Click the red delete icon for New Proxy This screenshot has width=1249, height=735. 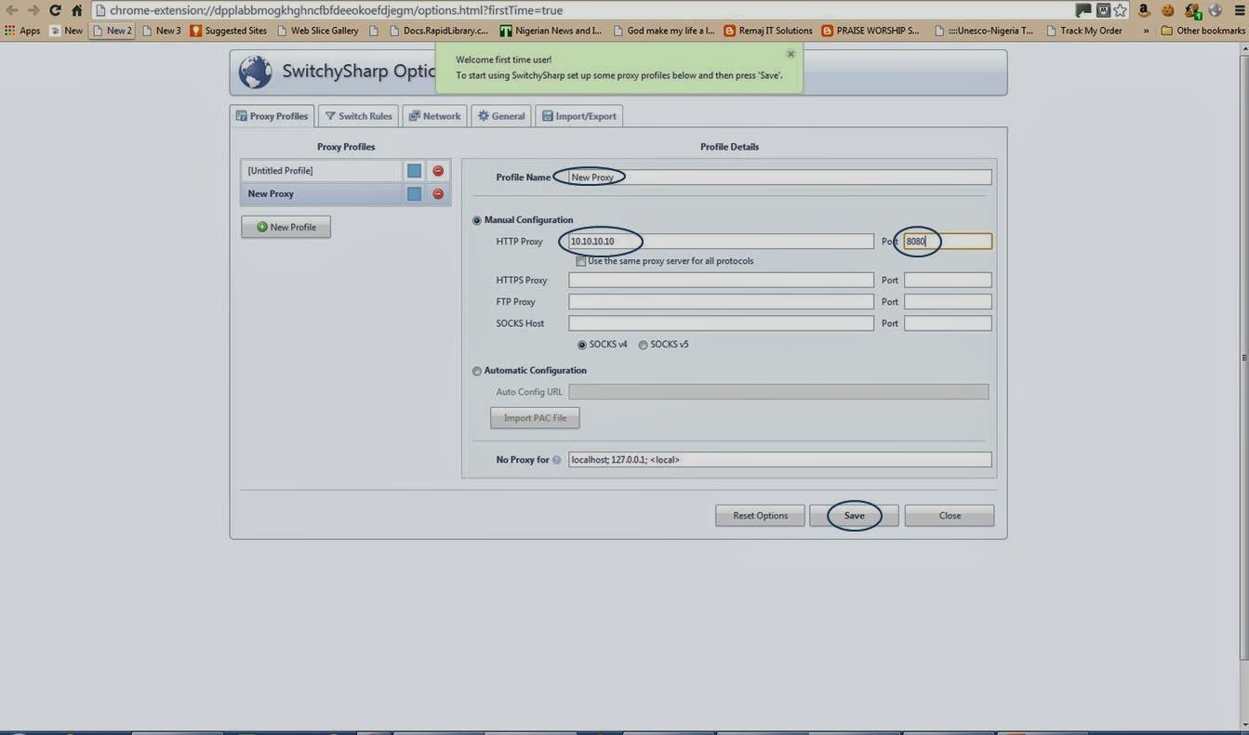(x=438, y=194)
